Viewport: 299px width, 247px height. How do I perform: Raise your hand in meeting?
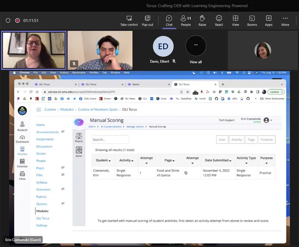click(202, 21)
